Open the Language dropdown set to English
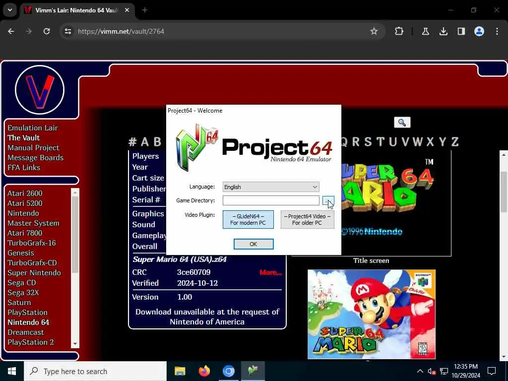Screen dimensions: 508x381 pyautogui.click(x=271, y=187)
